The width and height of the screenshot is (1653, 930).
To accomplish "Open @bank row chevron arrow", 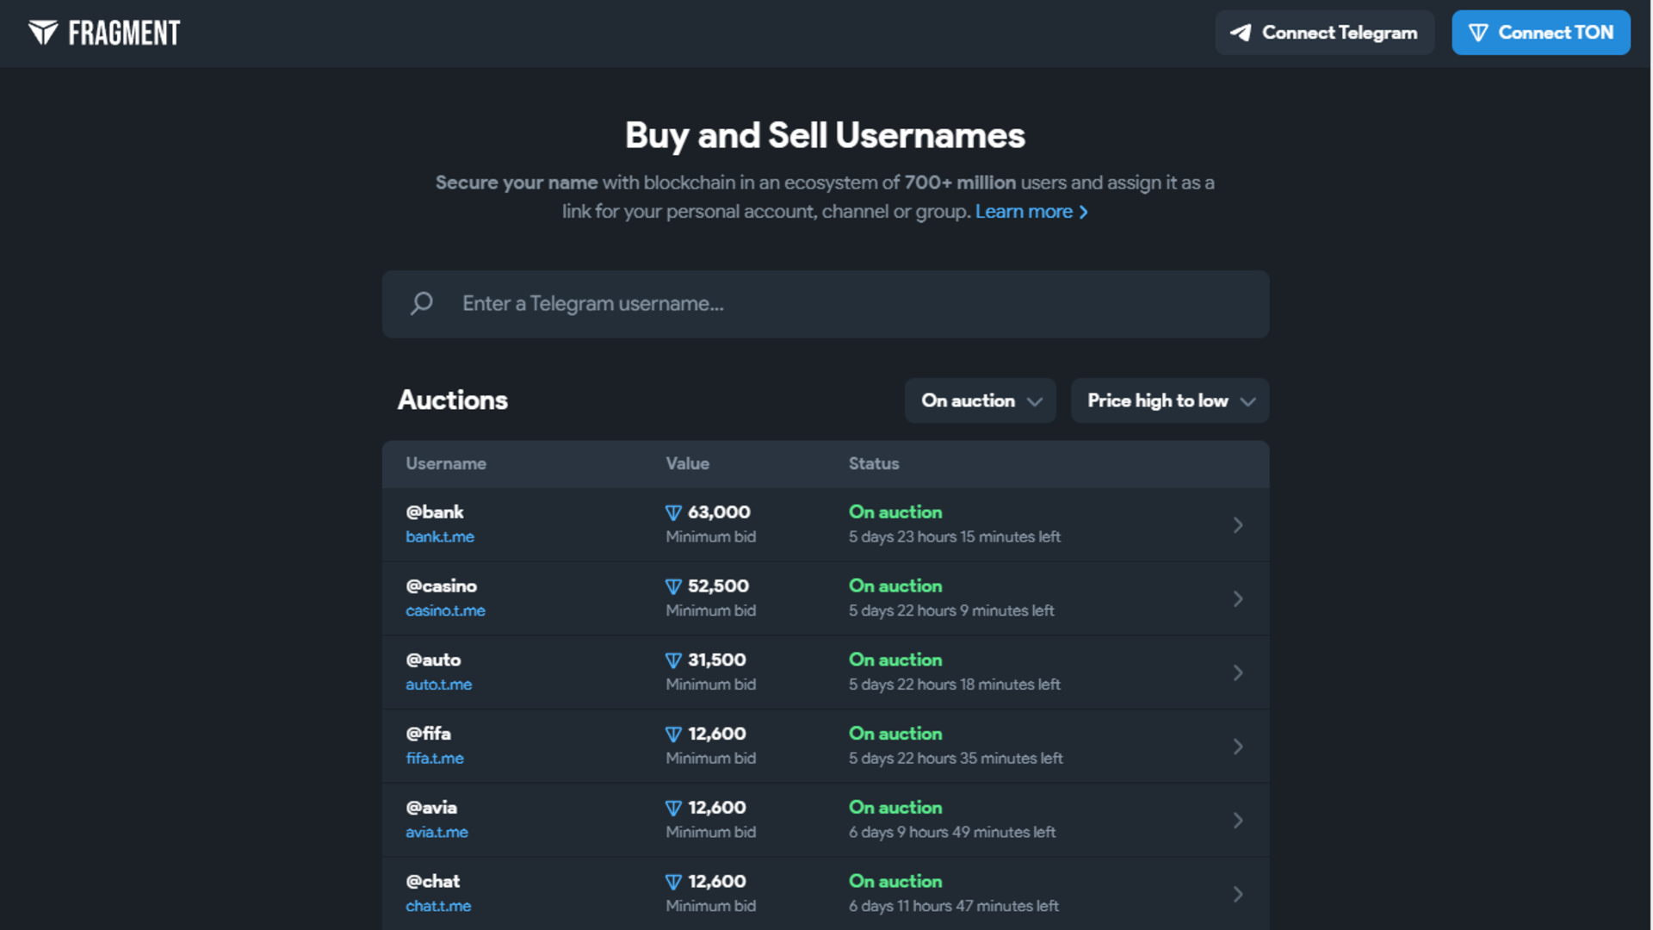I will (x=1237, y=524).
